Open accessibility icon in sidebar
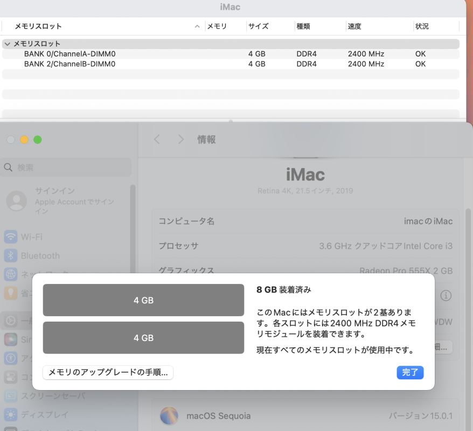This screenshot has height=431, width=473. tap(11, 358)
